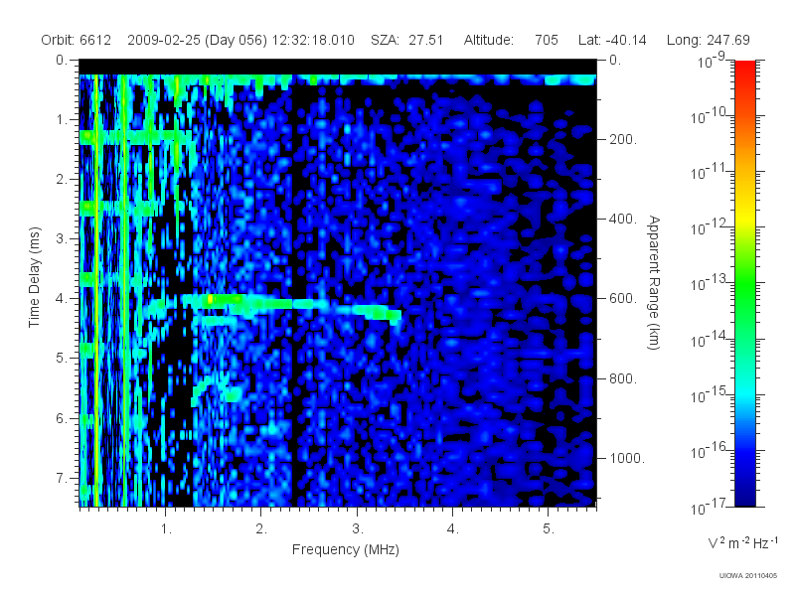
Task: Select the date '2009-02-25 (Day 056)' text
Action: pyautogui.click(x=197, y=40)
